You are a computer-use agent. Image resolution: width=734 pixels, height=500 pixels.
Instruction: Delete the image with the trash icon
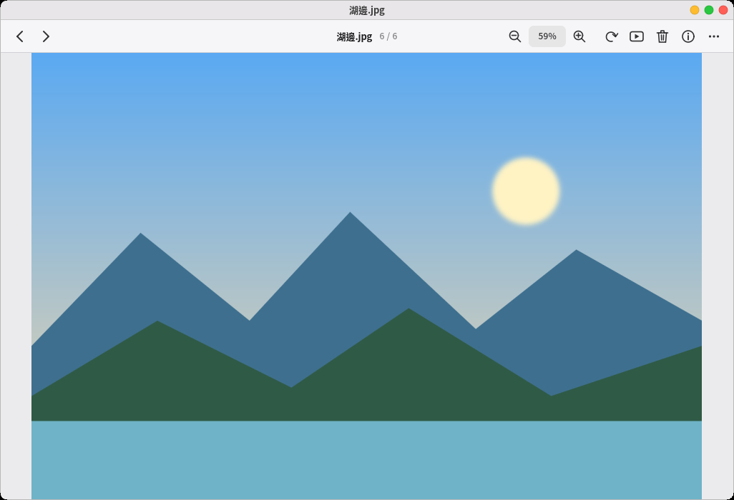tap(662, 36)
